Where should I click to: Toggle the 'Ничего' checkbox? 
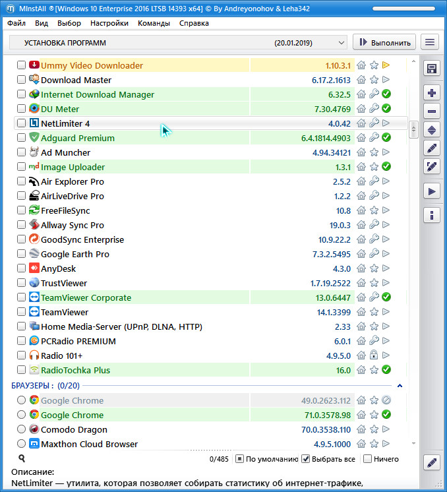click(367, 459)
